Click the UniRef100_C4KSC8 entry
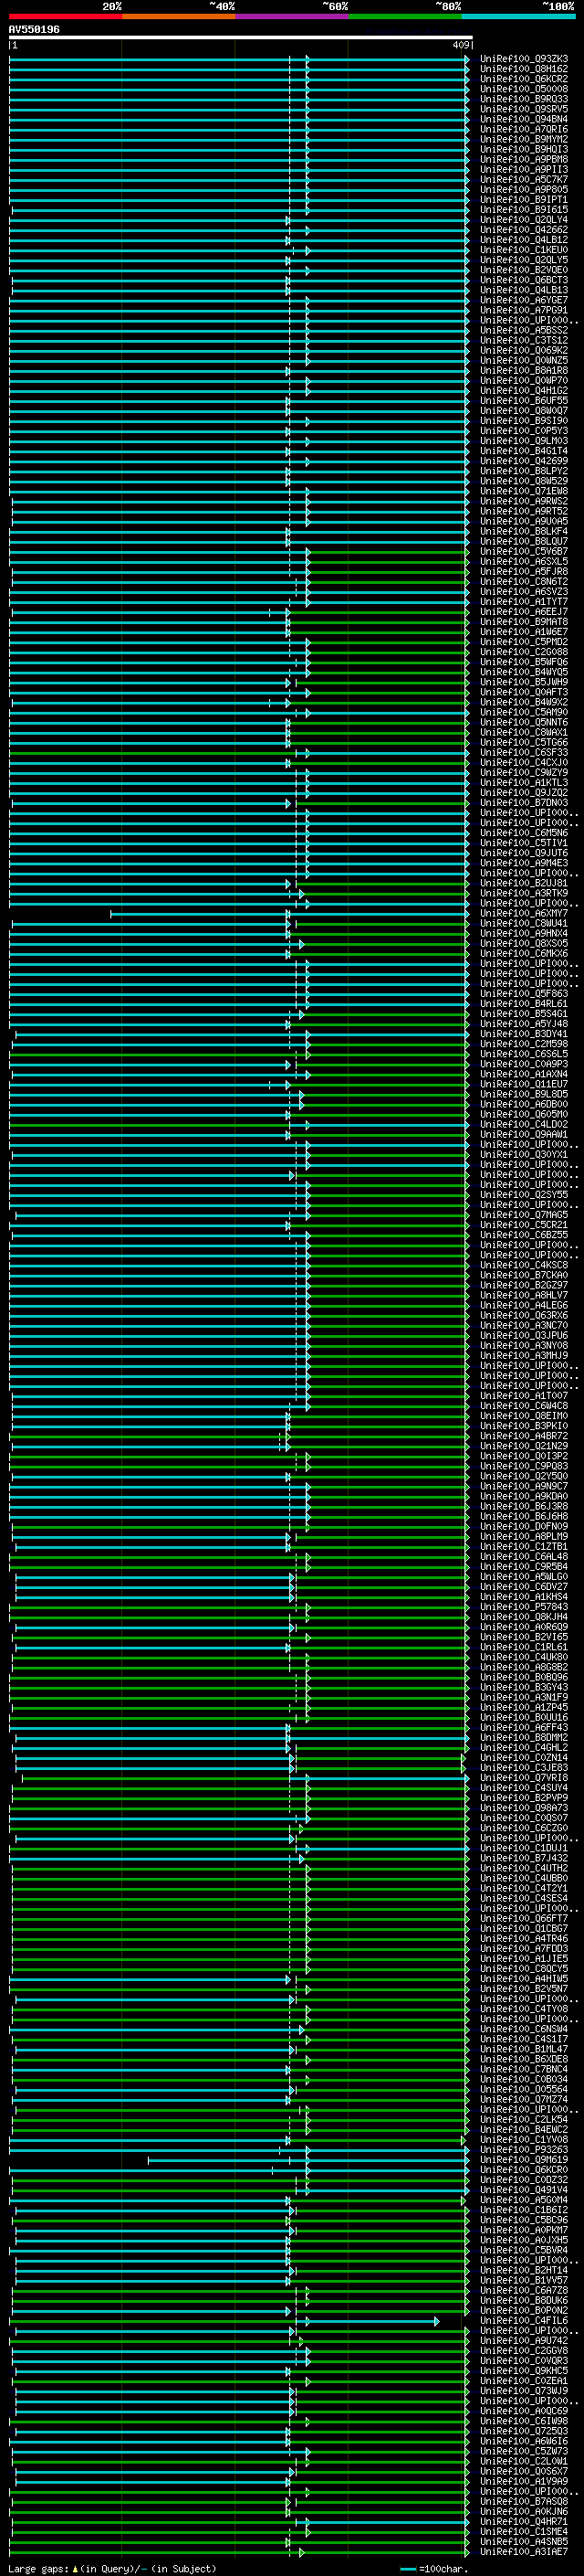The height and width of the screenshot is (2576, 584). [524, 1265]
